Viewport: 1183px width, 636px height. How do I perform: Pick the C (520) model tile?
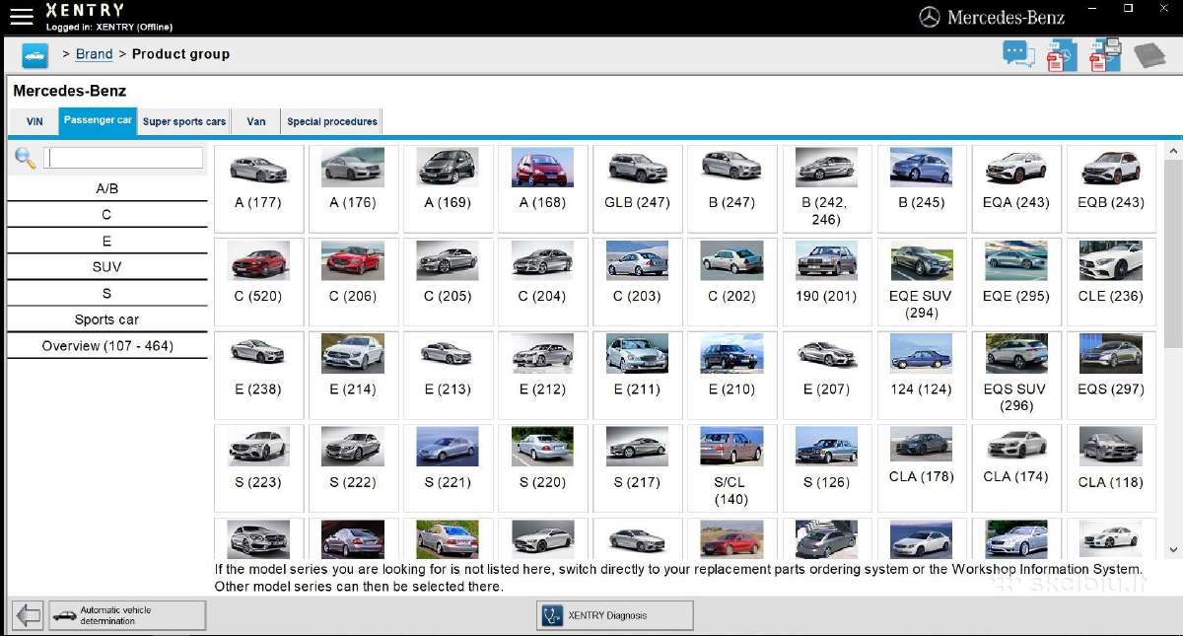258,281
